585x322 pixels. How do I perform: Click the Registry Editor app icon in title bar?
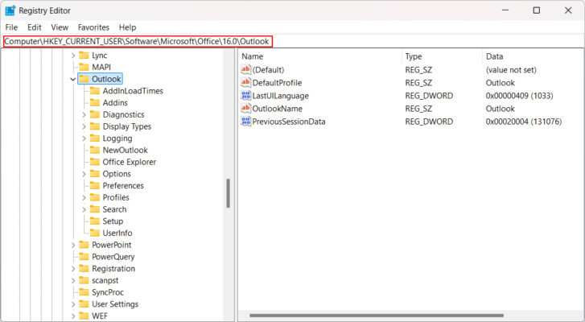(10, 10)
